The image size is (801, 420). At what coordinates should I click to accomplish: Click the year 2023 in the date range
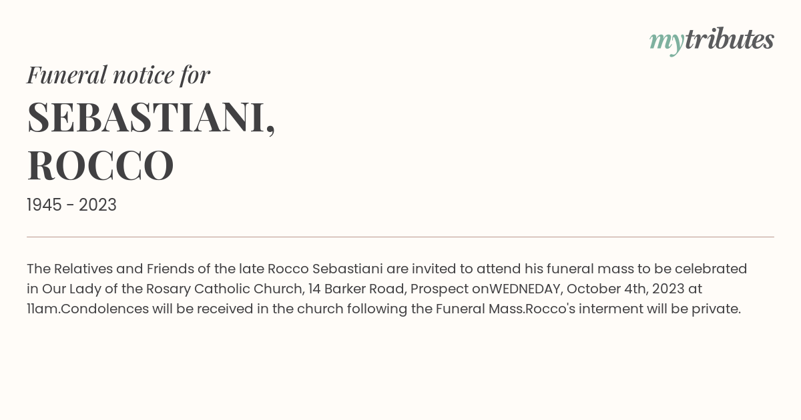pyautogui.click(x=97, y=205)
